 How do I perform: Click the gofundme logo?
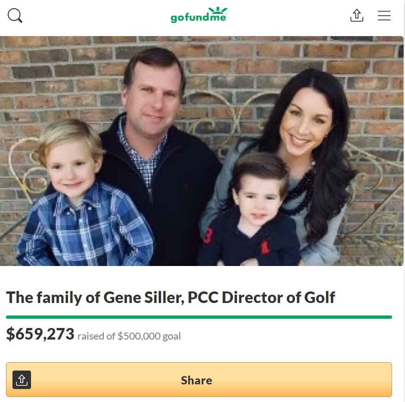[x=199, y=16]
